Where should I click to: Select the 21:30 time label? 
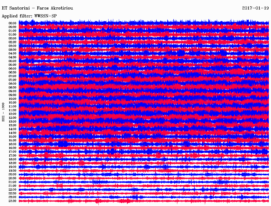click(12, 186)
